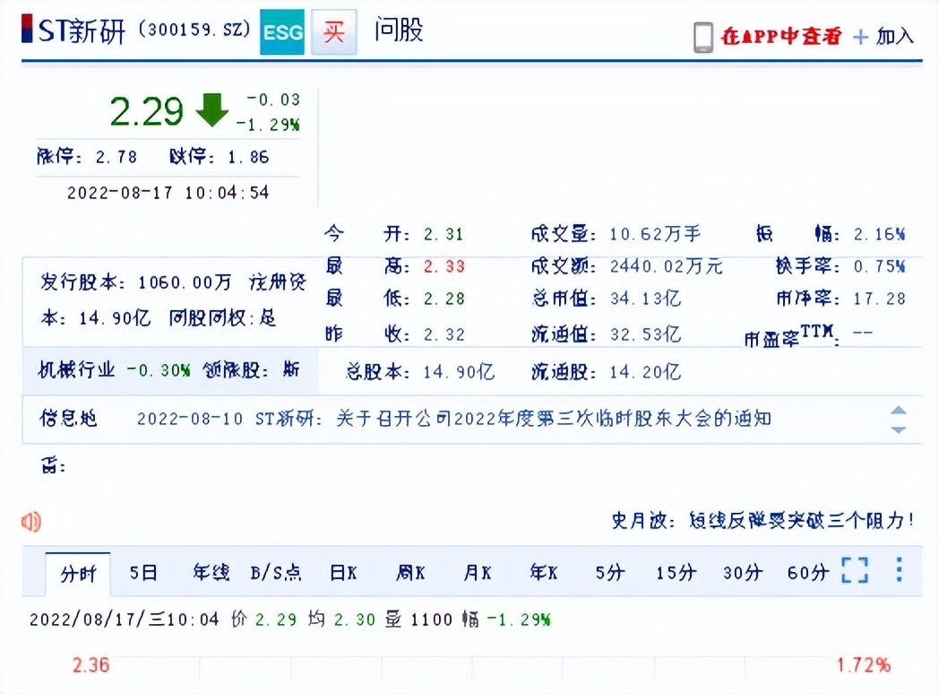Open the fullscreen chart icon
This screenshot has height=694, width=939.
[x=855, y=570]
